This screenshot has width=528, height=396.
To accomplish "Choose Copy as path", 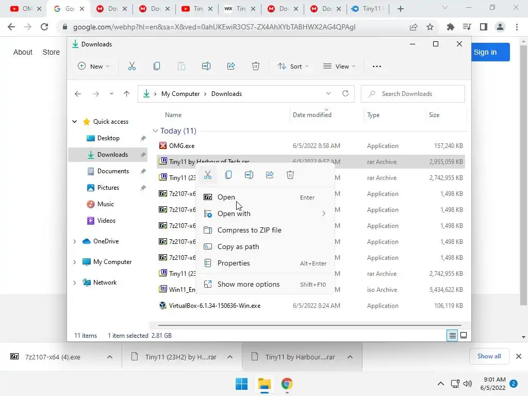I will (x=266, y=247).
